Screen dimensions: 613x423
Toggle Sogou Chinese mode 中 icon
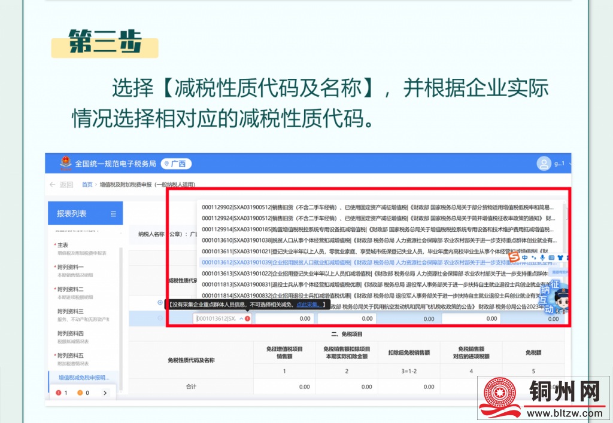click(x=525, y=258)
